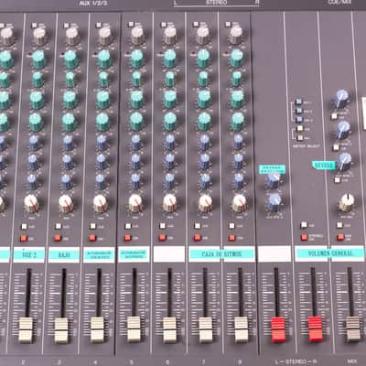Turn the blue knob beside the REVERB label
This screenshot has height=366, width=366.
coord(345,162)
